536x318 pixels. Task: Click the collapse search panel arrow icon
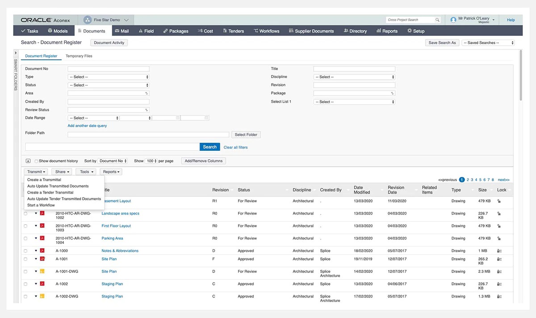(x=28, y=161)
